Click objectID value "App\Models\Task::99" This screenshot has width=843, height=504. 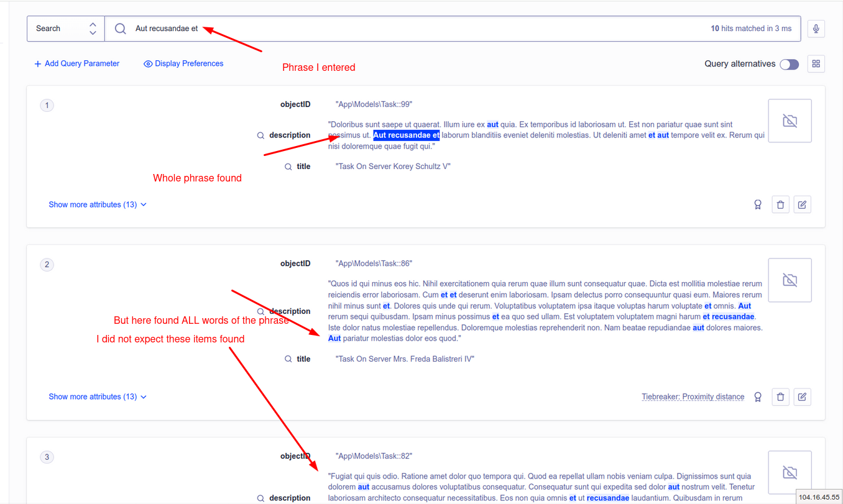coord(374,104)
